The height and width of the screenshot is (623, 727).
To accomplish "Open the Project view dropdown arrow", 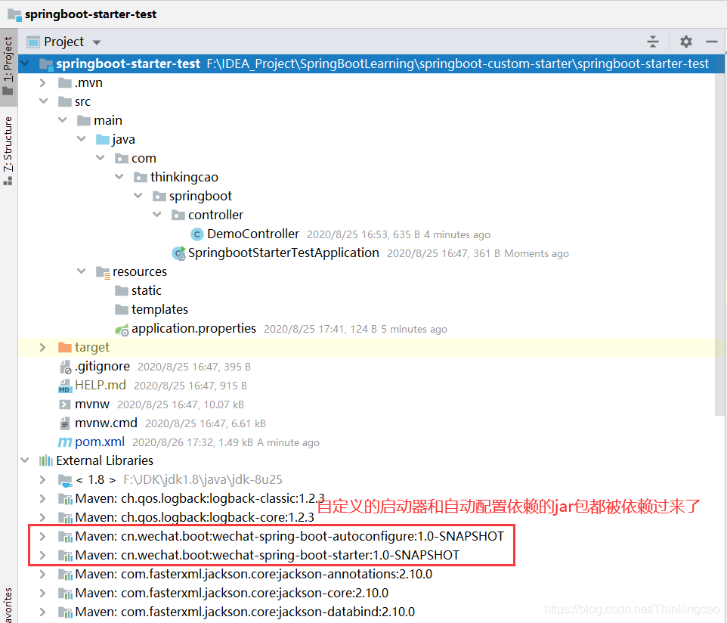I will (x=97, y=42).
